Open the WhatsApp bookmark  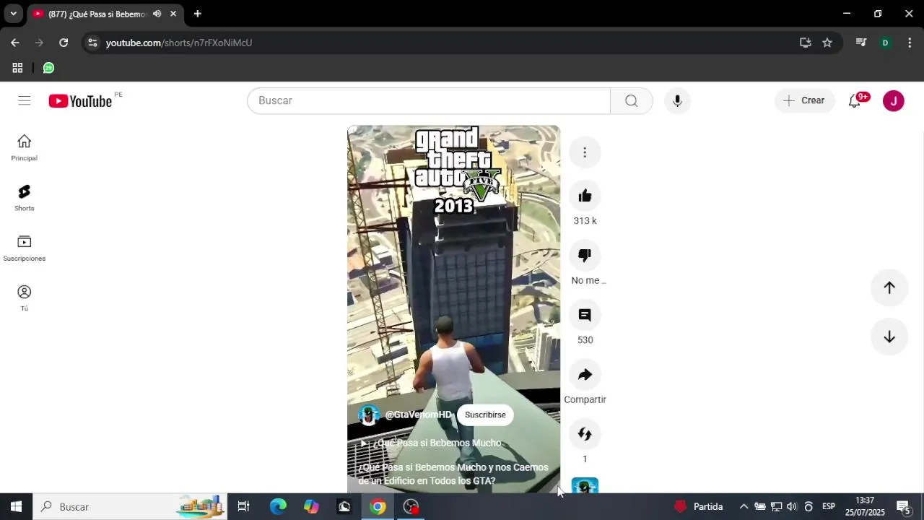pyautogui.click(x=48, y=68)
